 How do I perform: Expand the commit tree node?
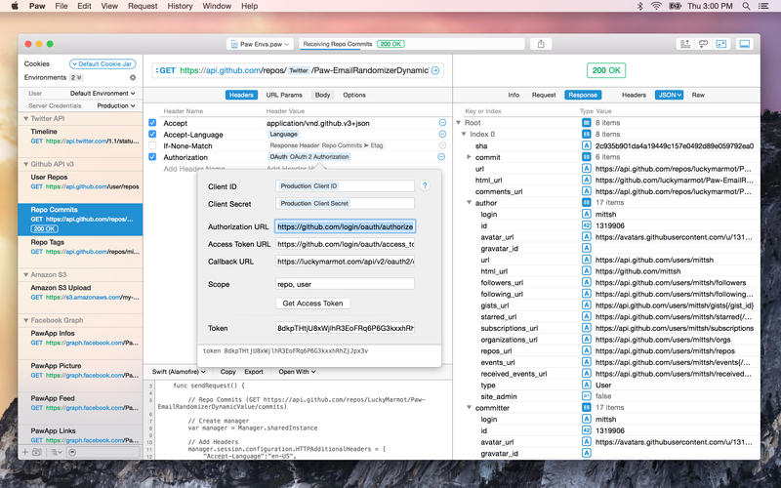[470, 156]
